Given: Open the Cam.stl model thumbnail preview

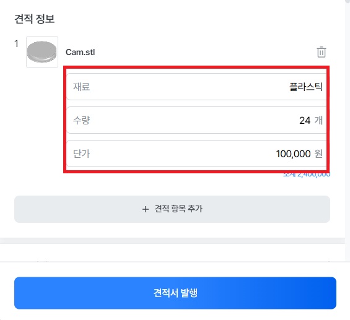Looking at the screenshot, I should point(42,52).
